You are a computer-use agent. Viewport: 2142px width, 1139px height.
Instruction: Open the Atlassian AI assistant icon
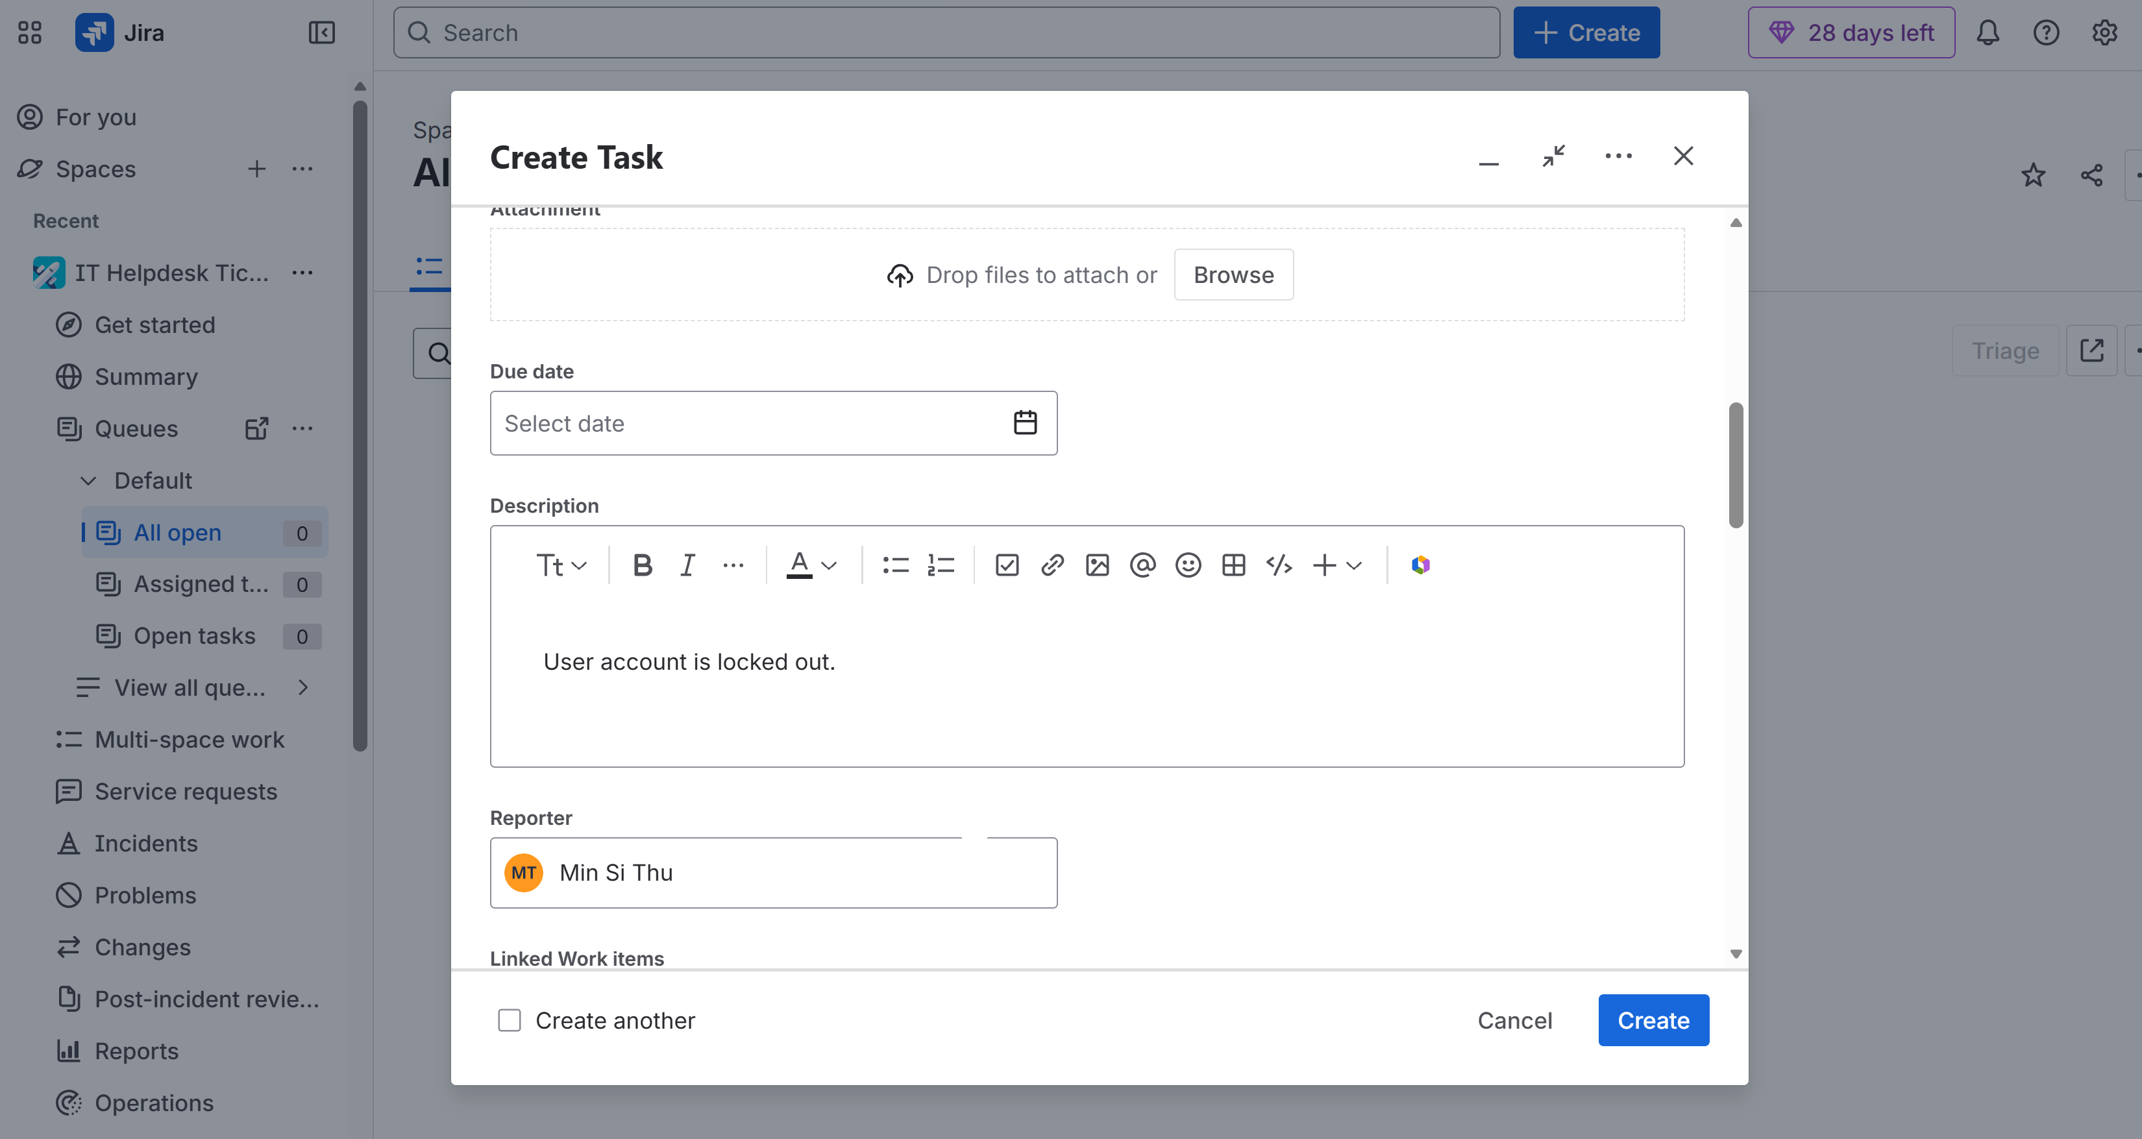coord(1420,565)
